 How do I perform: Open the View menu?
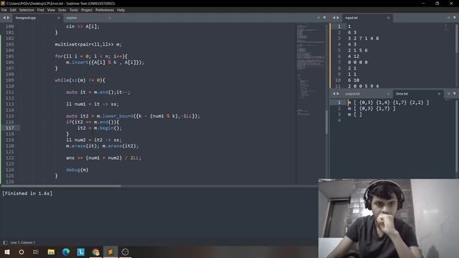coord(51,10)
